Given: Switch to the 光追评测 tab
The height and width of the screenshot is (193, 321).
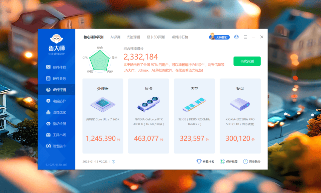Looking at the screenshot, I should coord(133,37).
